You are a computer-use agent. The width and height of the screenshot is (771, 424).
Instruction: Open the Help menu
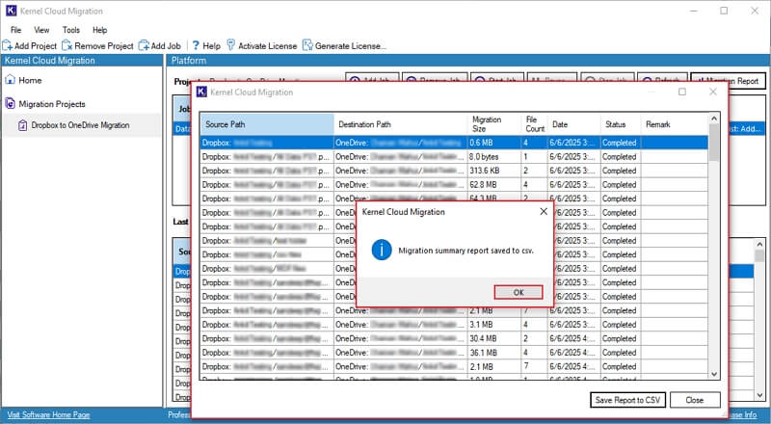tap(100, 30)
